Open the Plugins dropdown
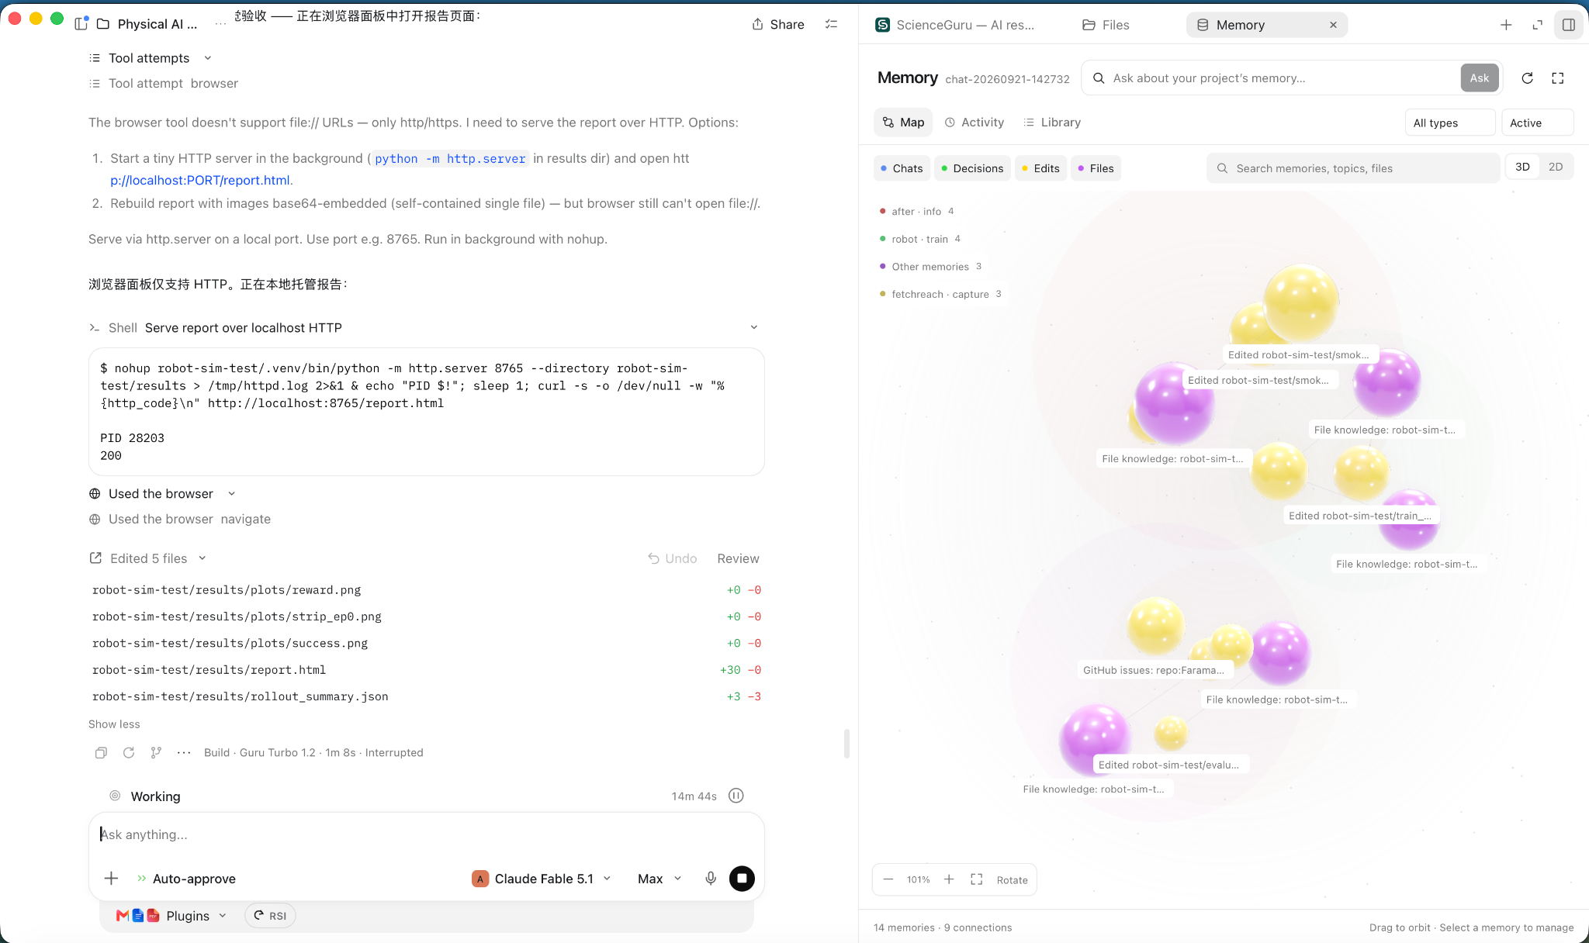Screen dimensions: 1589x943 tap(171, 916)
